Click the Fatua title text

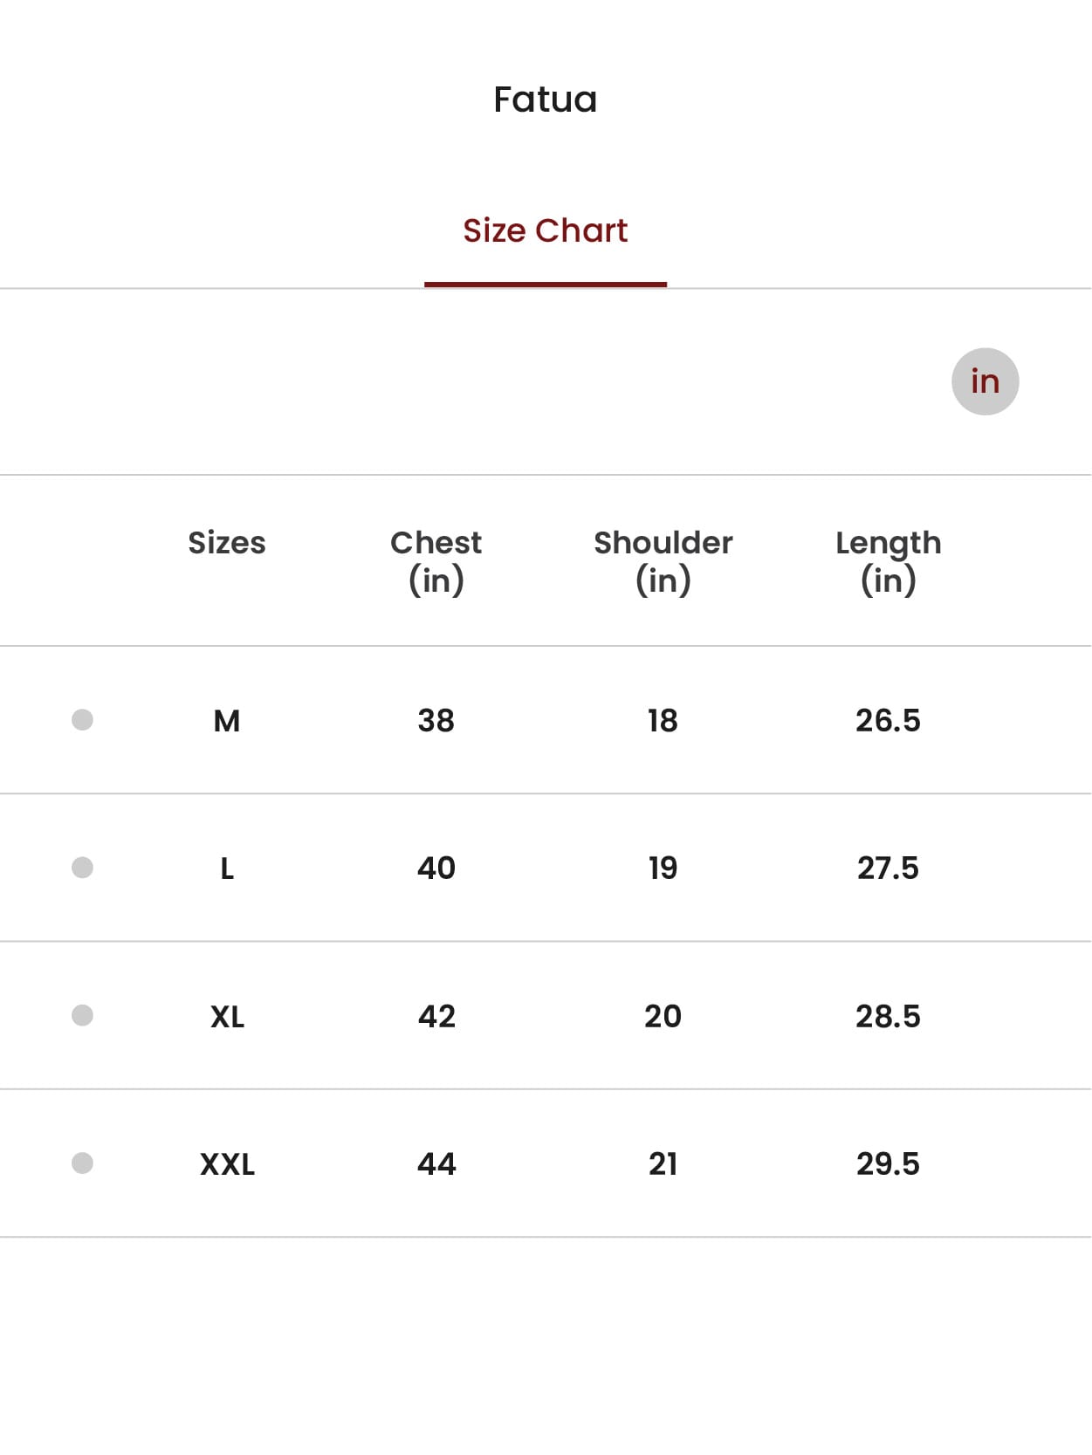(x=545, y=100)
